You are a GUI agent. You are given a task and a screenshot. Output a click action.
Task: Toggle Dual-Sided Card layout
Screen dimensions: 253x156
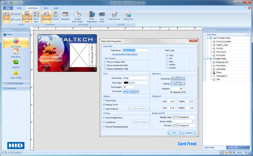[x=27, y=16]
